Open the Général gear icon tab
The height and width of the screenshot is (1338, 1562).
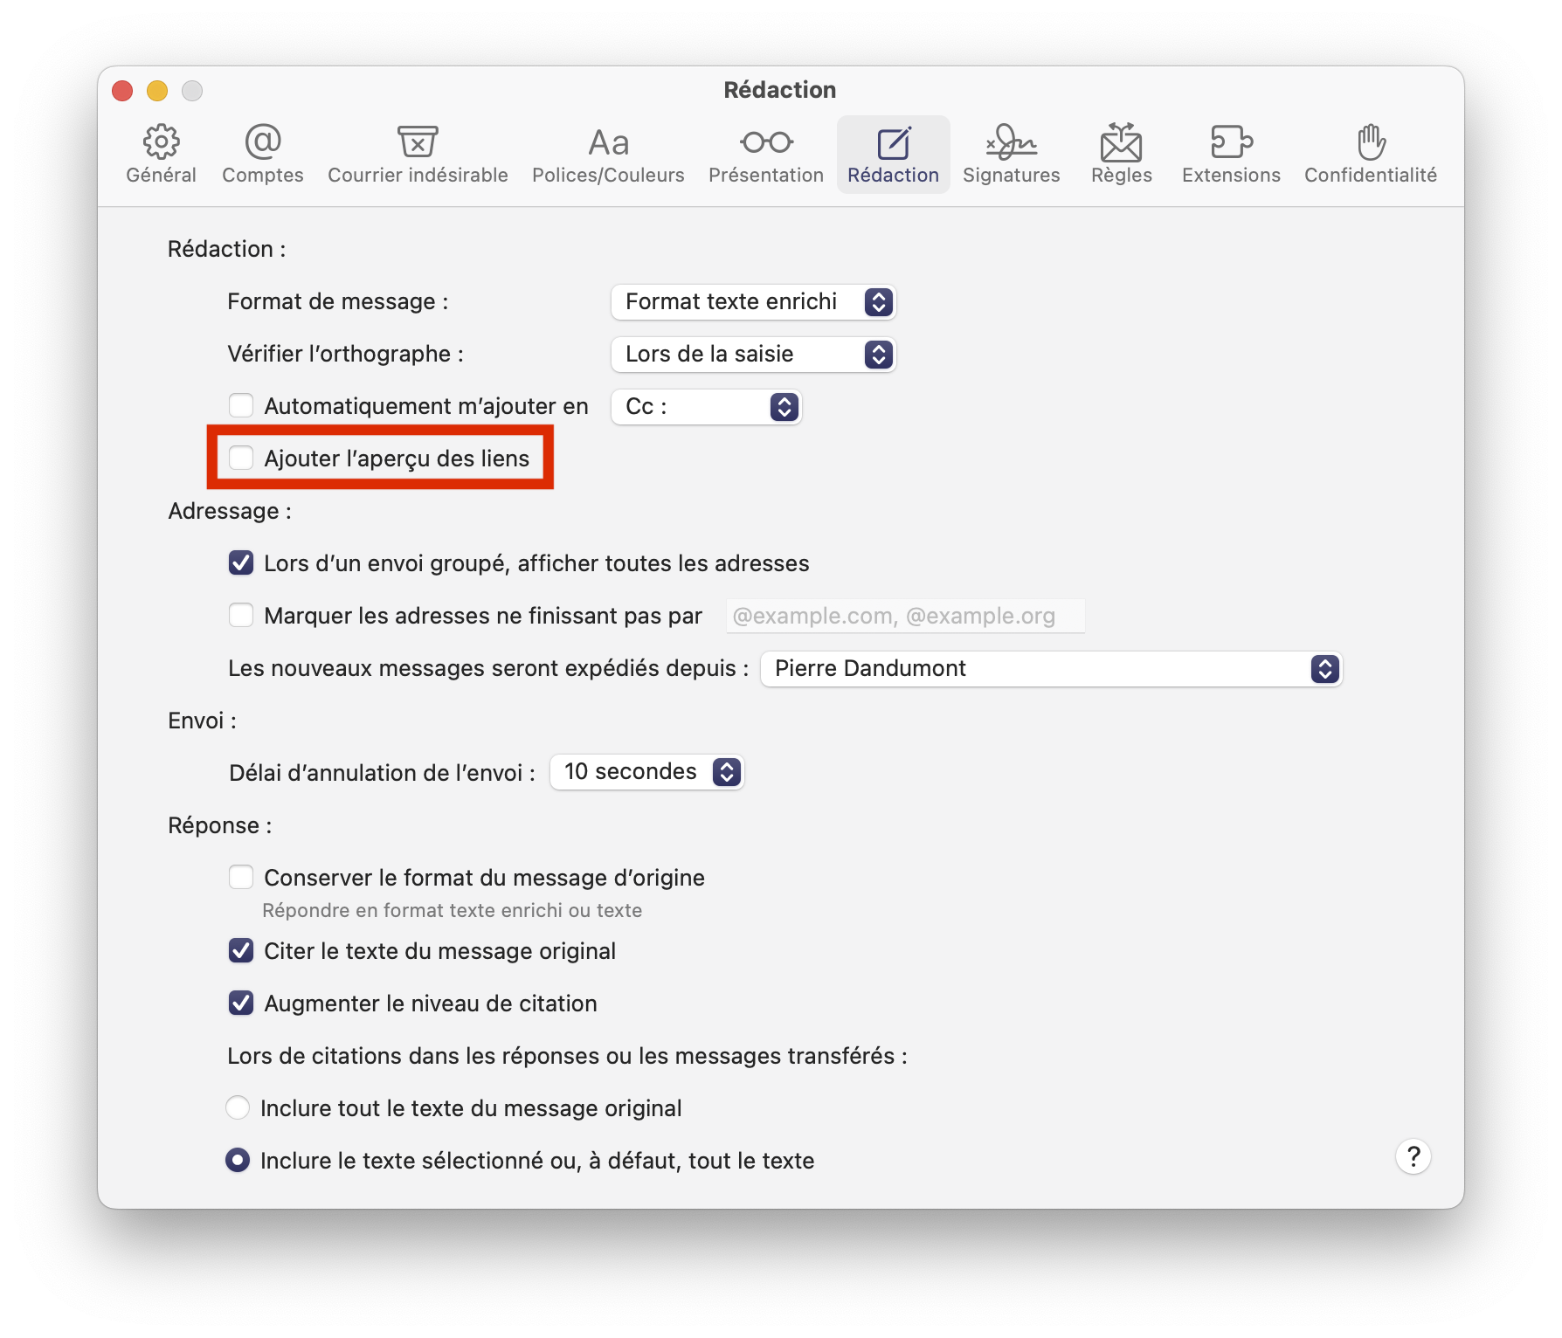(162, 155)
